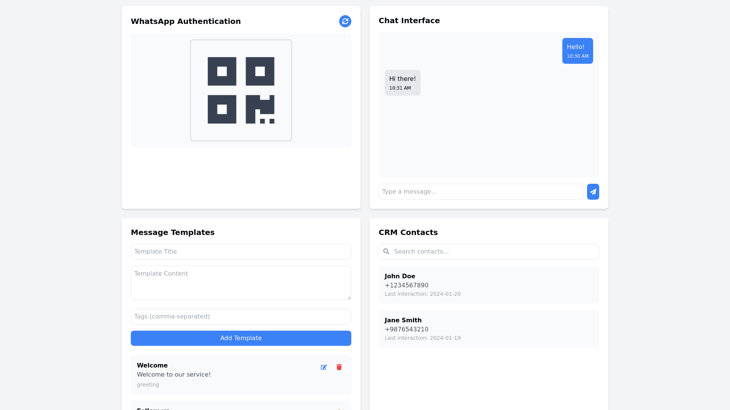The image size is (730, 410).
Task: Delete the Welcome template
Action: click(339, 367)
